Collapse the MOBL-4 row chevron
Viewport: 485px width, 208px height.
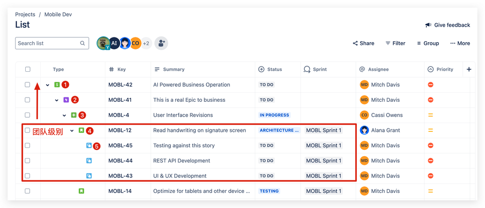coord(65,115)
